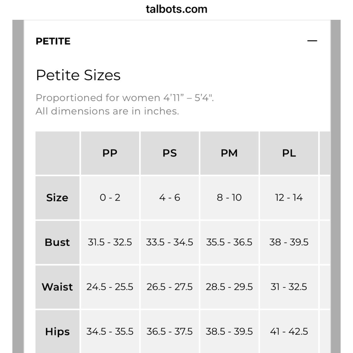Screen dimensions: 353x353
Task: Select the PP size column header
Action: [110, 153]
